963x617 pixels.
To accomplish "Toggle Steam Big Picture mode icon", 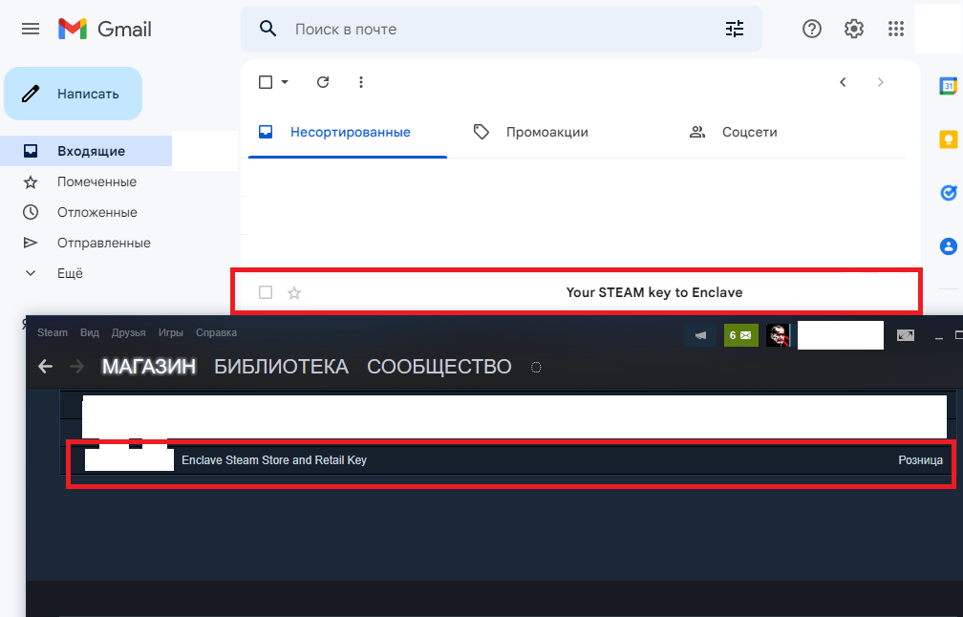I will coord(906,335).
